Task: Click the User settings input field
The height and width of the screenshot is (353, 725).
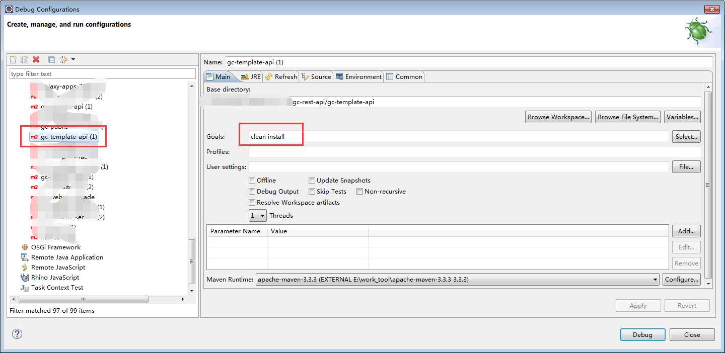Action: (459, 166)
